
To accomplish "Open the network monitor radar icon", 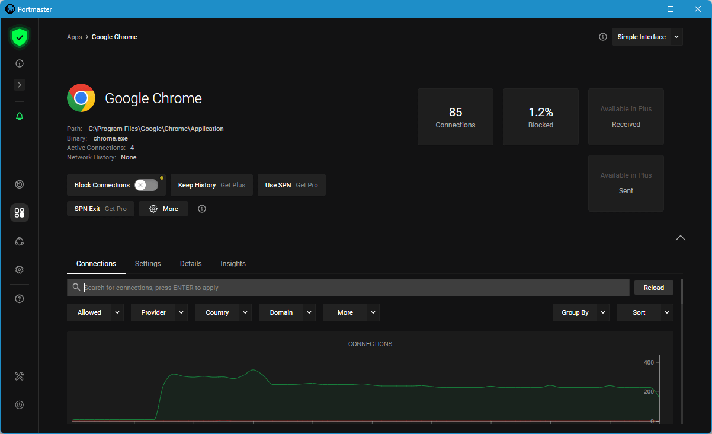I will point(20,184).
